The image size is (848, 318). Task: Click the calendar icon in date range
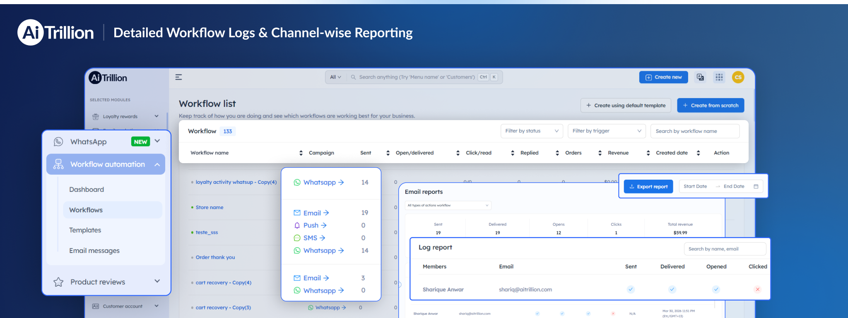[x=756, y=186]
